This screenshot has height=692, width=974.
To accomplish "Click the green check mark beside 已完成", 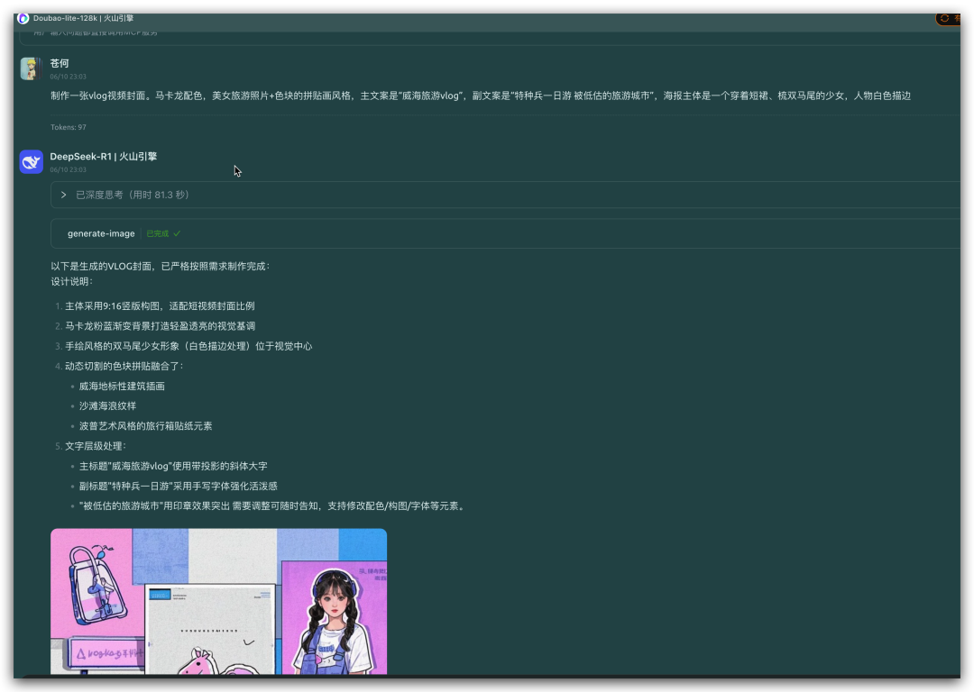I will [177, 234].
